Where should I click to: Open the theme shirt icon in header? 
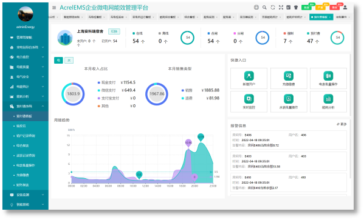(x=296, y=7)
